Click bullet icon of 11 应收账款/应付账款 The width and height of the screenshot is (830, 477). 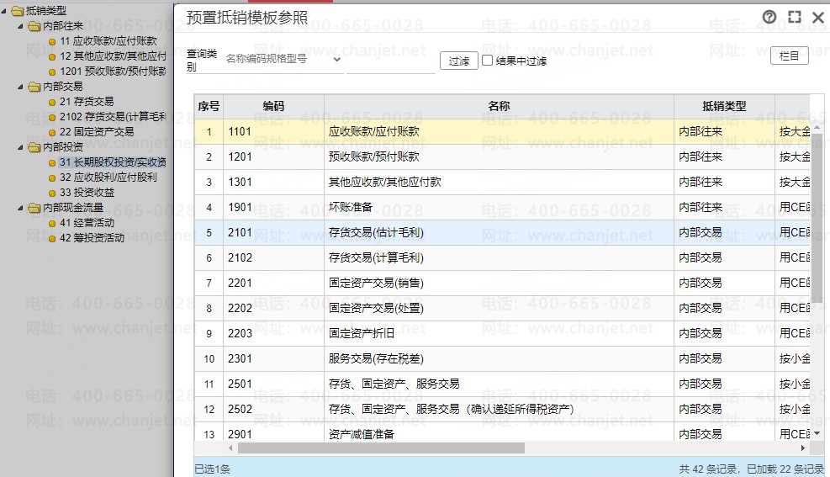click(52, 42)
